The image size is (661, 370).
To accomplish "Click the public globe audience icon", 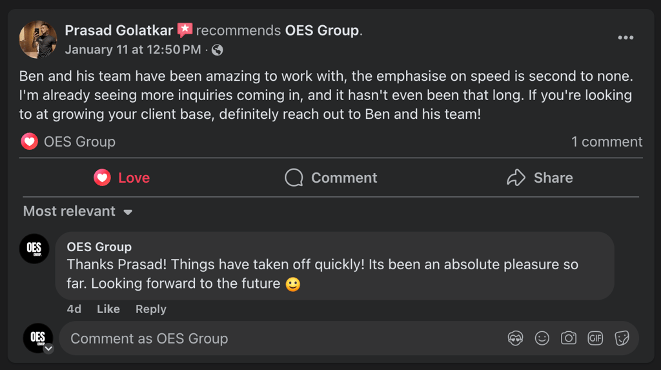I will click(x=218, y=50).
